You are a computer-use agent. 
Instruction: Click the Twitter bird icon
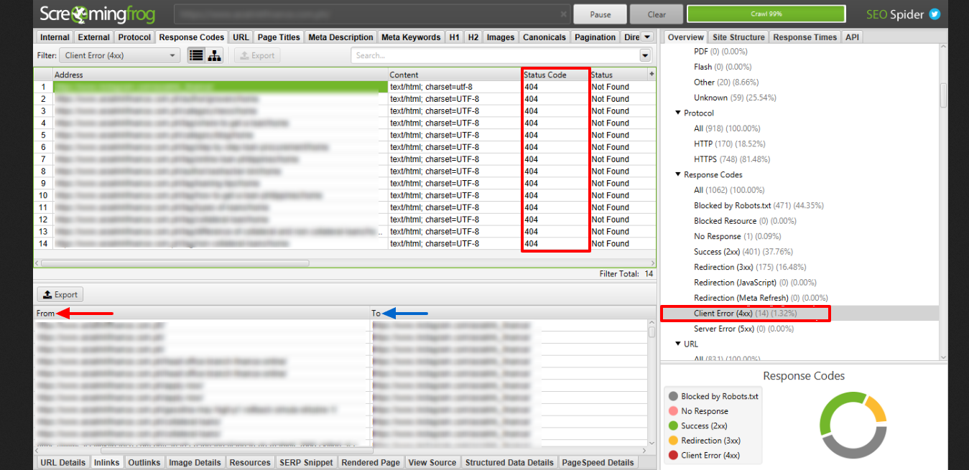click(x=935, y=14)
